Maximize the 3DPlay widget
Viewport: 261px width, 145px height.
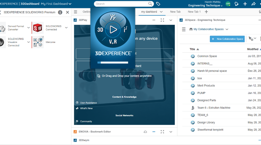click(162, 20)
